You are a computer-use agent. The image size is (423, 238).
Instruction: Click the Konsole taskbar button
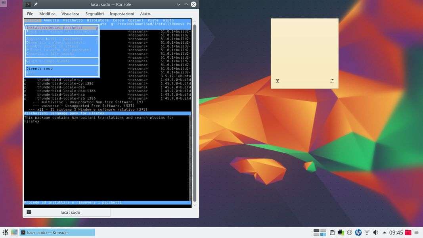coord(57,232)
